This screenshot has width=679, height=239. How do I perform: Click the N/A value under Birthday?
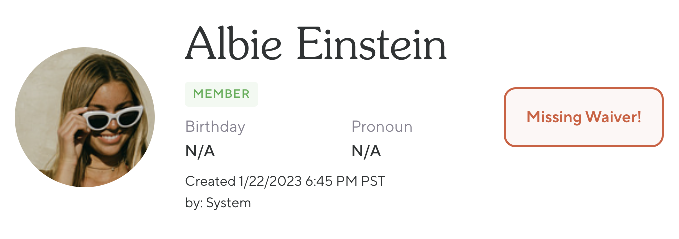coord(200,151)
